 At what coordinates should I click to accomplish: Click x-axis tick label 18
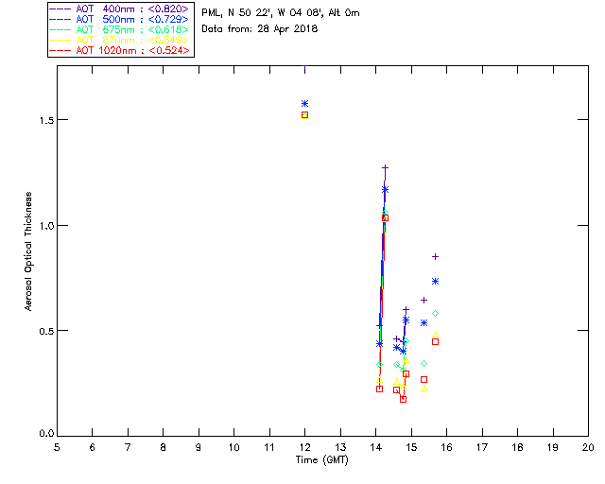pyautogui.click(x=517, y=447)
